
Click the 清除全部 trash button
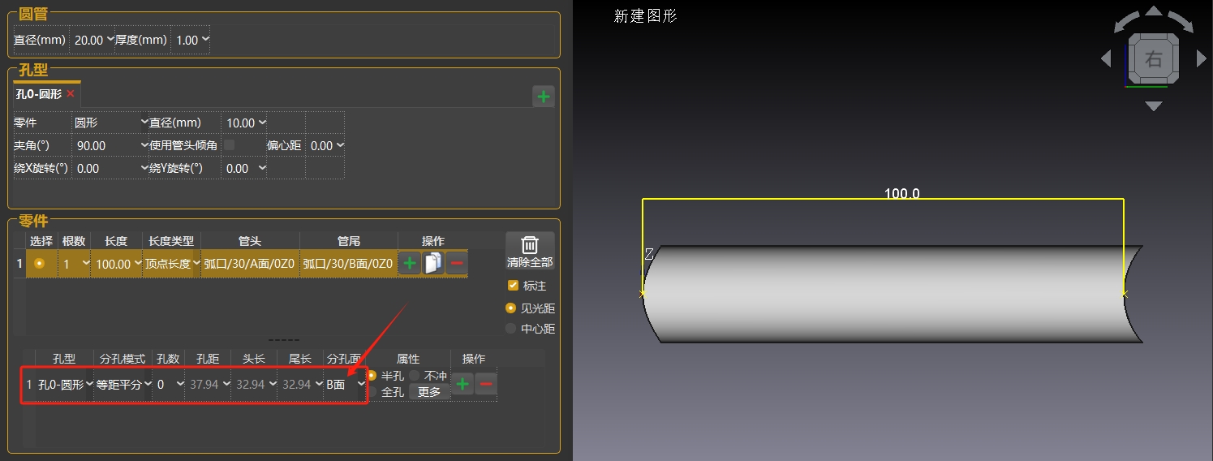click(x=530, y=252)
